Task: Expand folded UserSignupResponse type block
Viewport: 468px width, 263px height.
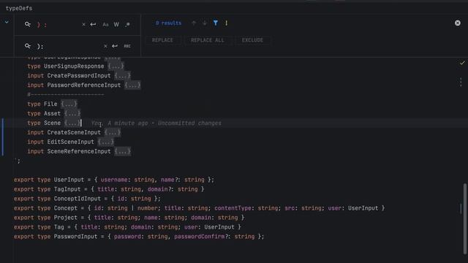Action: click(116, 66)
